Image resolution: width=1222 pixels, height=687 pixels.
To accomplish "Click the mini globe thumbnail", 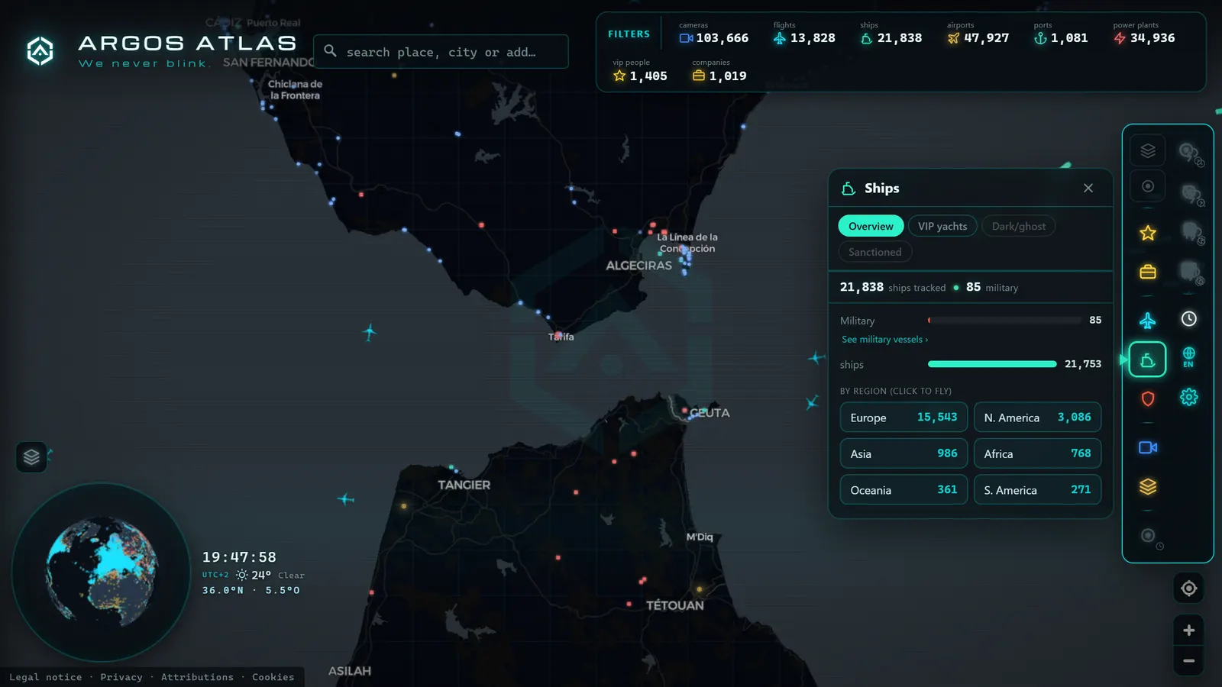I will tap(102, 571).
